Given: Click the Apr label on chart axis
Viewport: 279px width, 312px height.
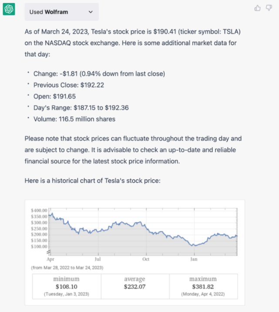Looking at the screenshot, I should tap(50, 259).
